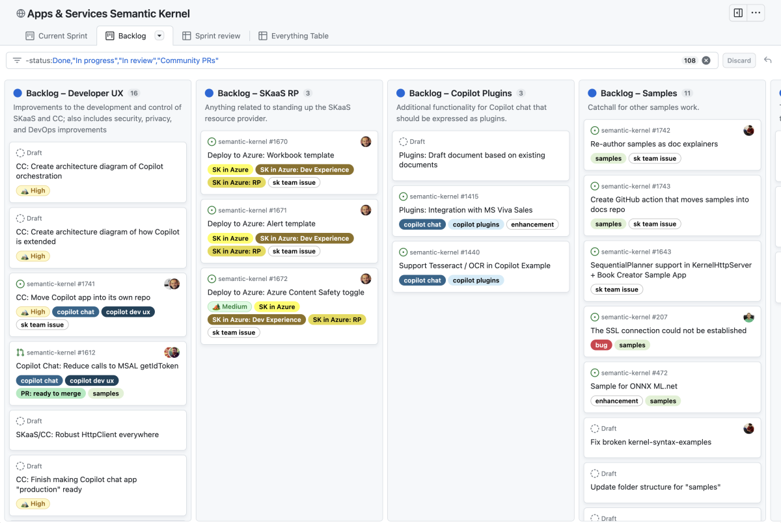This screenshot has width=781, height=523.
Task: Open the three-dot project menu
Action: click(756, 13)
